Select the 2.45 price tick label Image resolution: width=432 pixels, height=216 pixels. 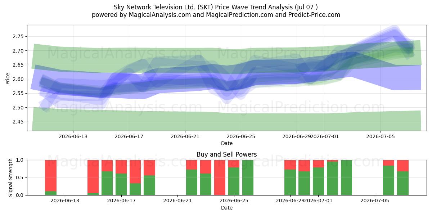pyautogui.click(x=18, y=122)
